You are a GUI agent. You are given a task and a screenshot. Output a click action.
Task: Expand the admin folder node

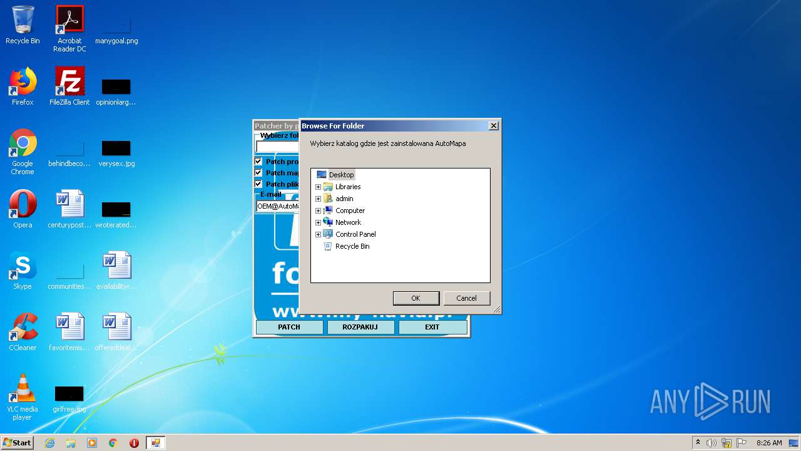click(318, 199)
